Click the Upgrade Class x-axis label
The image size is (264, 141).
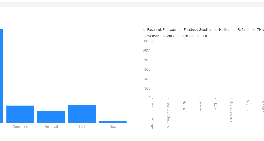click(232, 111)
